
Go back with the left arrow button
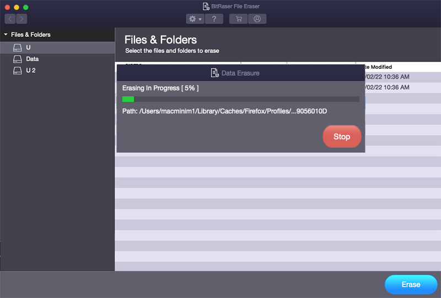[10, 19]
